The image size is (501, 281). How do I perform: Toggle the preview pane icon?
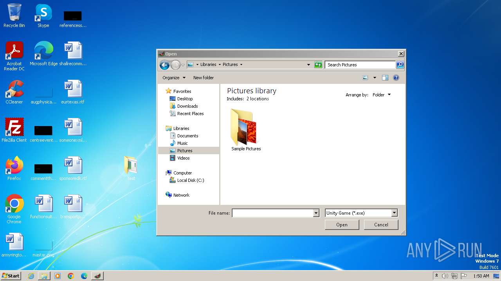(385, 78)
